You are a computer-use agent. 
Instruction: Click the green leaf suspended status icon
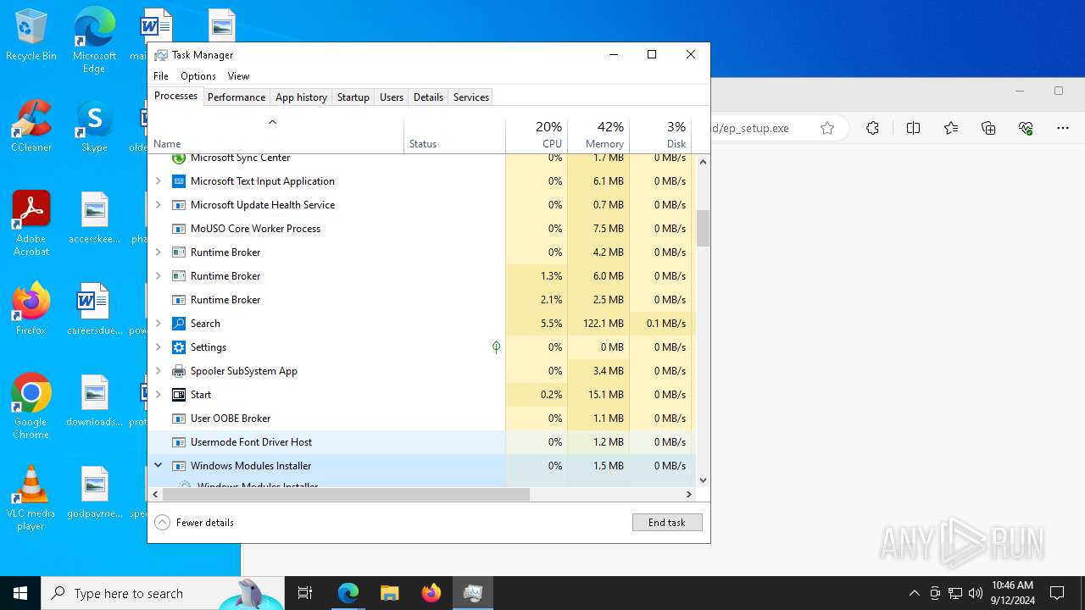496,347
